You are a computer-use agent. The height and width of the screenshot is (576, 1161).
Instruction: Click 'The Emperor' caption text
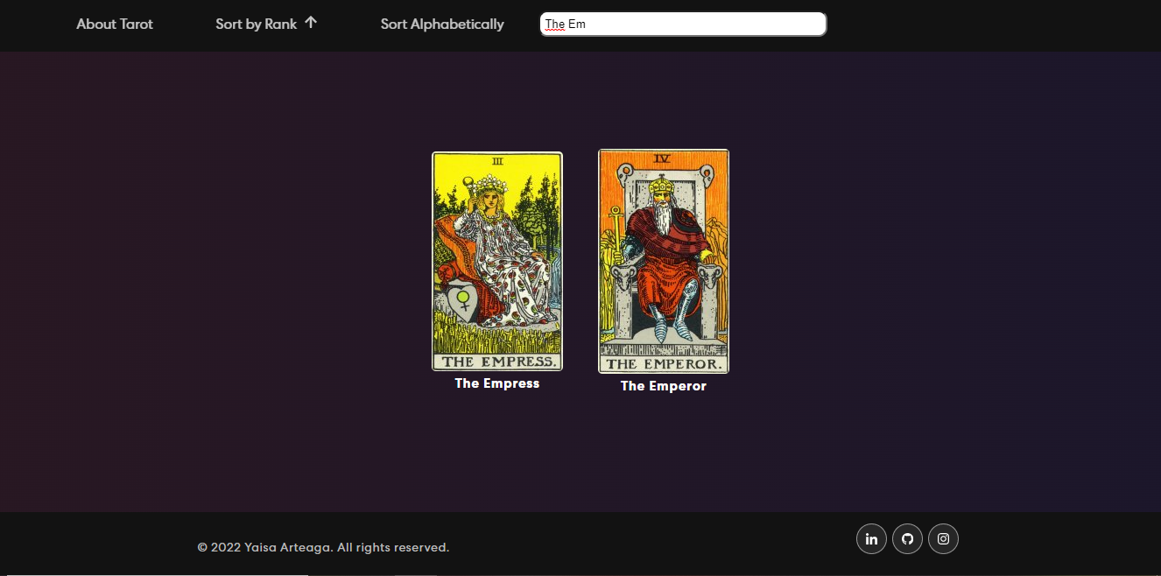(x=664, y=386)
